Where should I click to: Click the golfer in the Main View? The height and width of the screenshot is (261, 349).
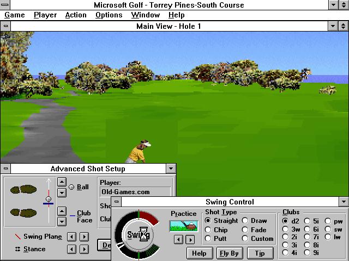tap(139, 152)
